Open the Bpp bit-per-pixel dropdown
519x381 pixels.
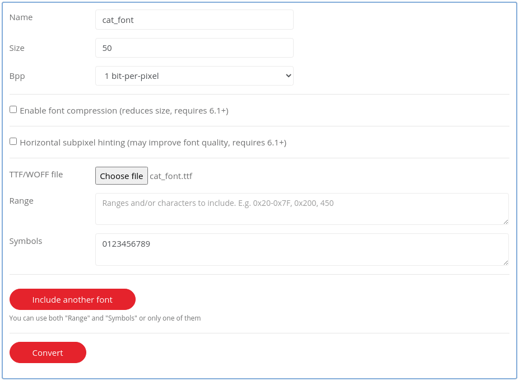(194, 76)
